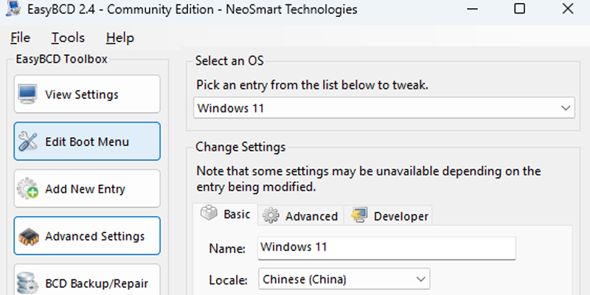Click the Name field containing Windows 11
590x295 pixels.
pos(386,248)
